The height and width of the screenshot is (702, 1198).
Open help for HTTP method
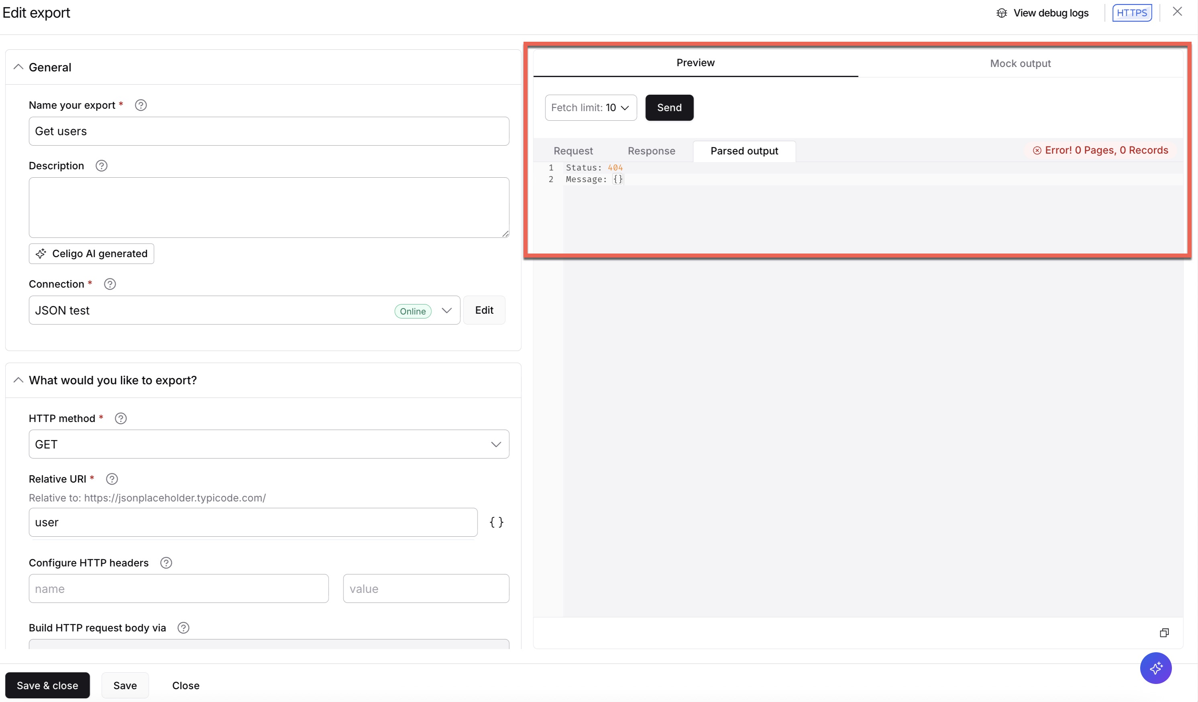pyautogui.click(x=121, y=418)
